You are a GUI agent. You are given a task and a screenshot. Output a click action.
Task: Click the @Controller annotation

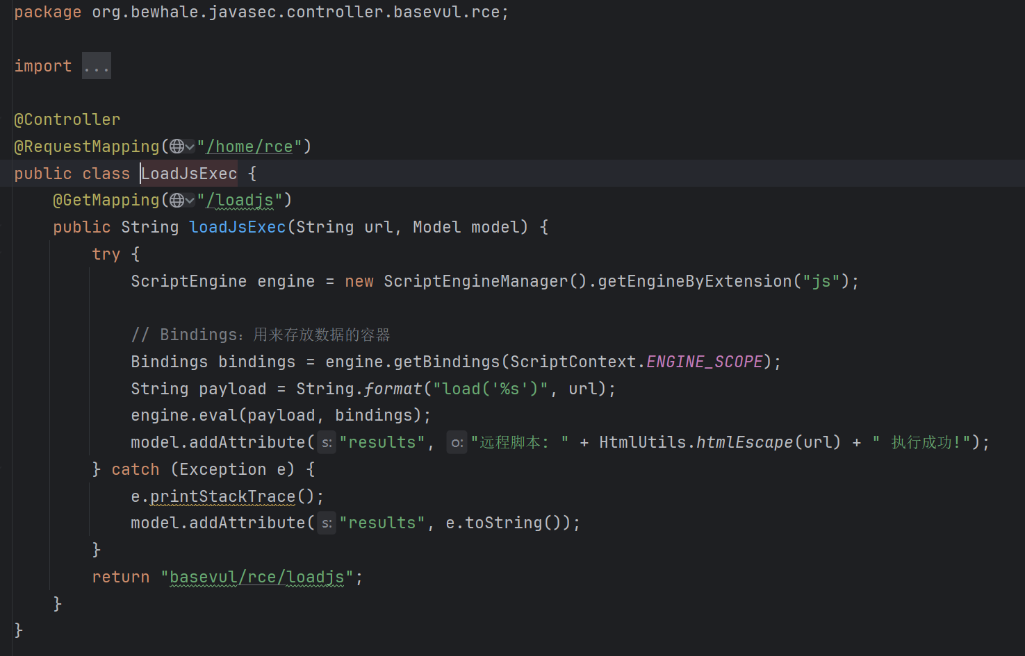point(67,119)
